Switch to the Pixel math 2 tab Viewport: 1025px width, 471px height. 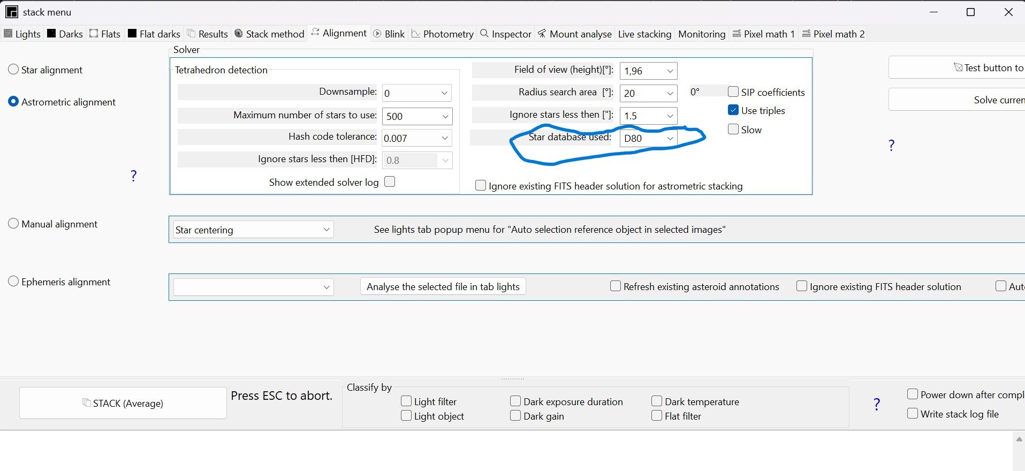point(833,34)
